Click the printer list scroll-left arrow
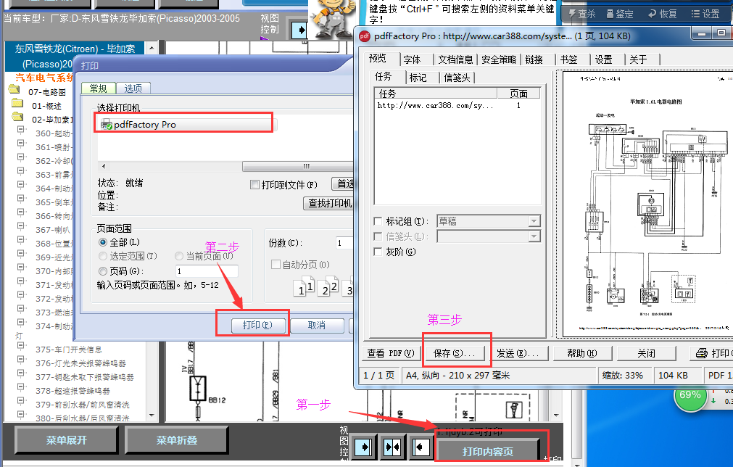Viewport: 733px width, 467px height. (x=103, y=166)
